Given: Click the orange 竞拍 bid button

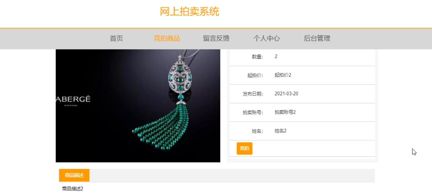Looking at the screenshot, I should 245,149.
